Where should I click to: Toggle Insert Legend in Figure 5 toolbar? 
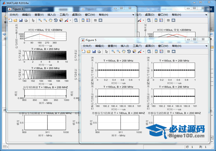(x=162, y=52)
